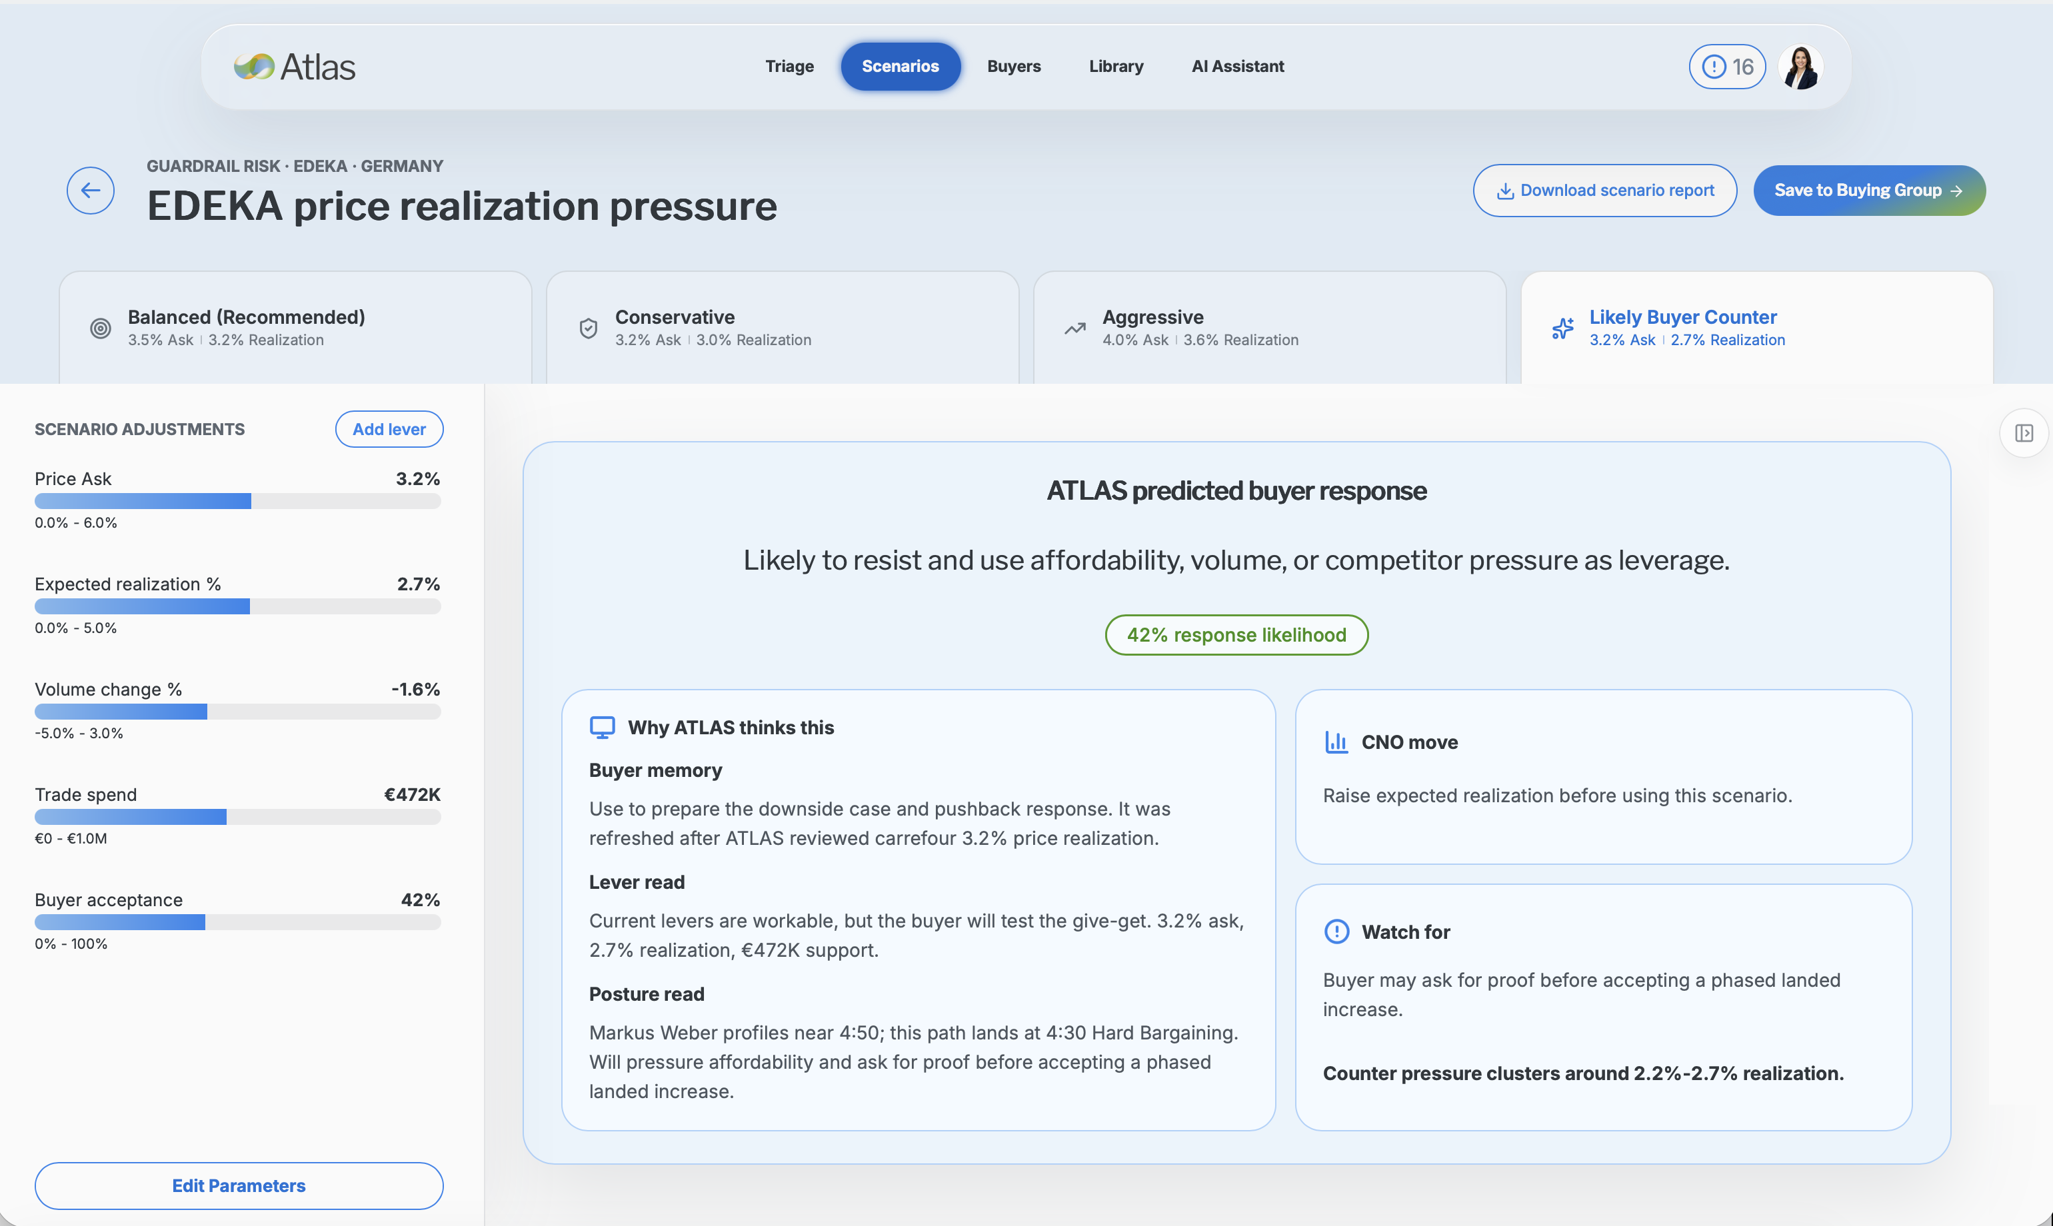Click the download icon in Download scenario report
The width and height of the screenshot is (2053, 1226).
1506,191
